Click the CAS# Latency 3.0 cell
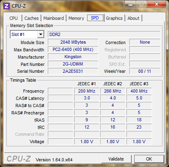Image resolution: width=169 pixels, height=167 pixels. [x=87, y=98]
